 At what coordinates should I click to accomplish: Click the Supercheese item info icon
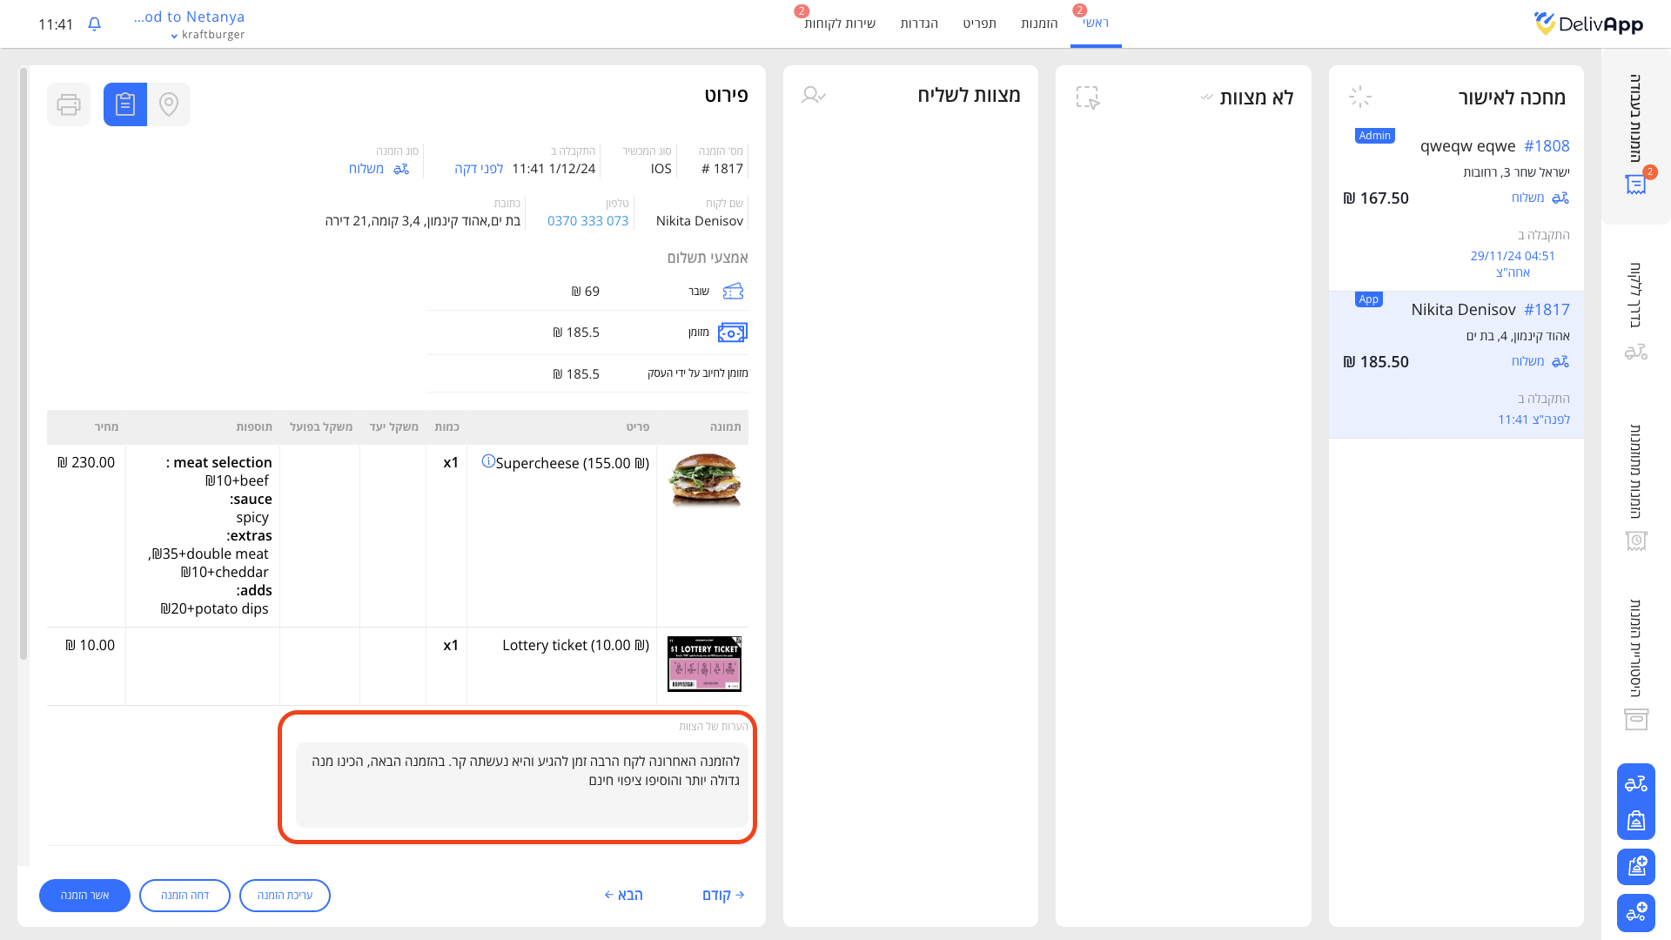(x=488, y=461)
